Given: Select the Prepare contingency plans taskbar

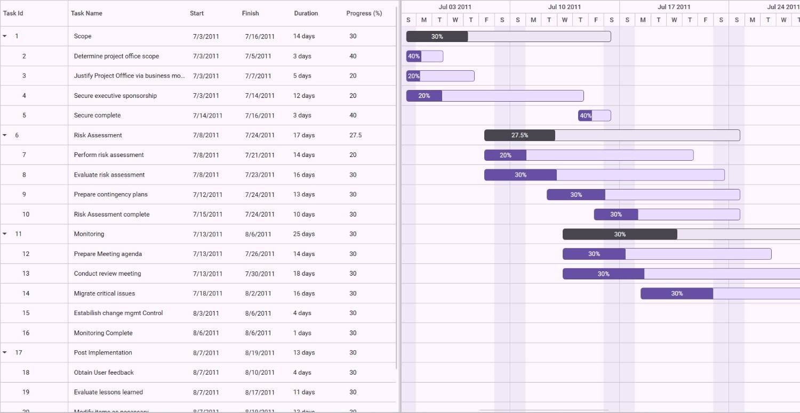Looking at the screenshot, I should (643, 194).
